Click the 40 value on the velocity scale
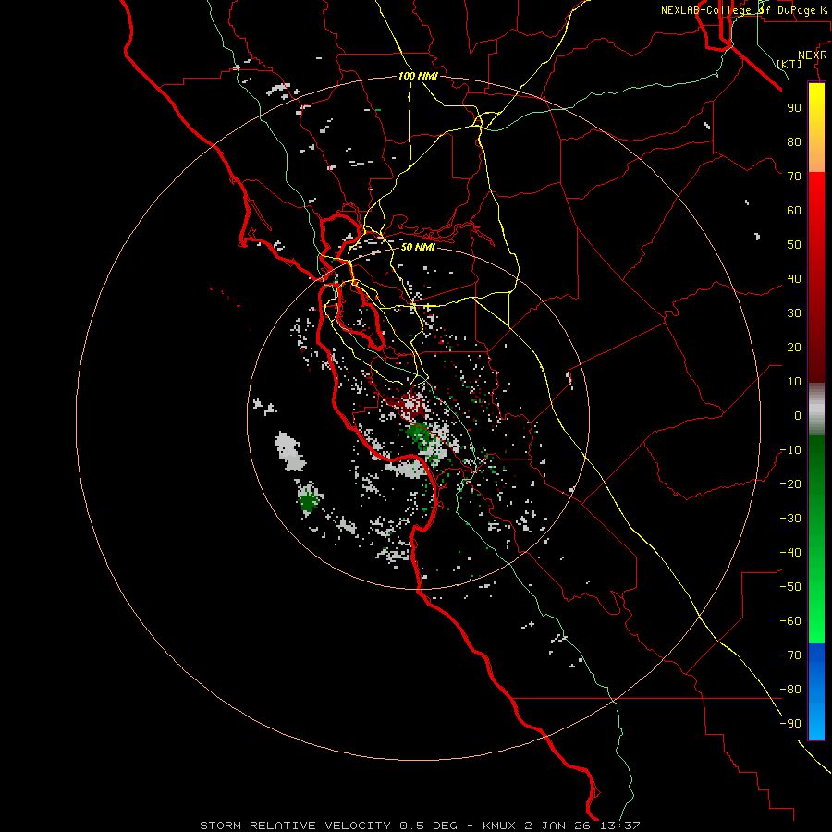Screen dimensions: 832x832 [x=794, y=279]
